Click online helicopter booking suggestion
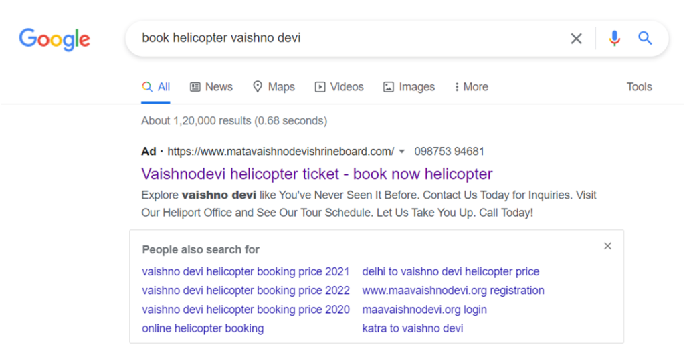 pos(203,328)
